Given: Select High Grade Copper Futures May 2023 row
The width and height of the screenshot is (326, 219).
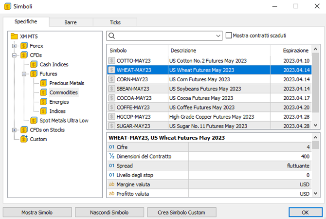Looking at the screenshot, I should click(x=209, y=117).
